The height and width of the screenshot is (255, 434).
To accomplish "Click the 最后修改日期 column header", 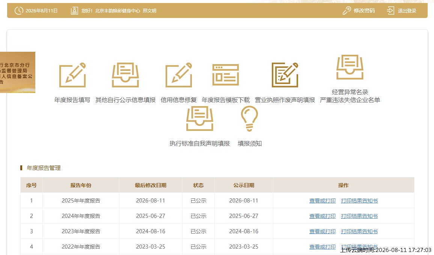I will [151, 185].
